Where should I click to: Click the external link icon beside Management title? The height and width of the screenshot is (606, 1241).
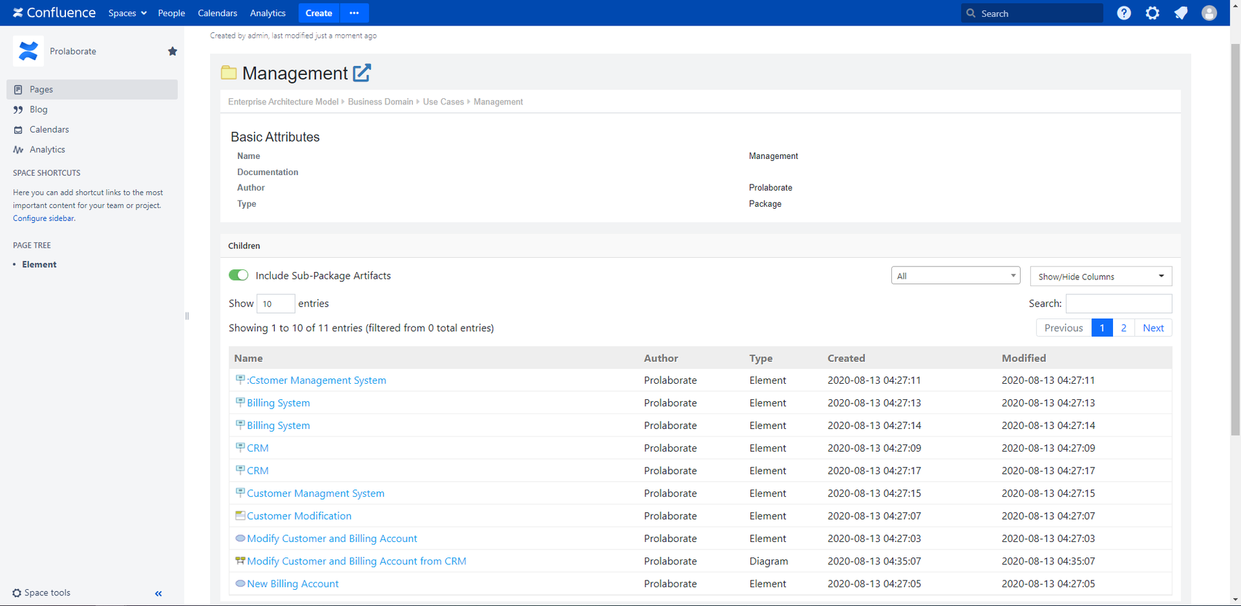coord(362,73)
